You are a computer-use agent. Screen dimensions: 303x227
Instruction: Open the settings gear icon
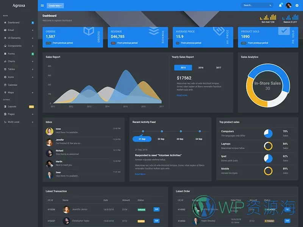(x=297, y=5)
